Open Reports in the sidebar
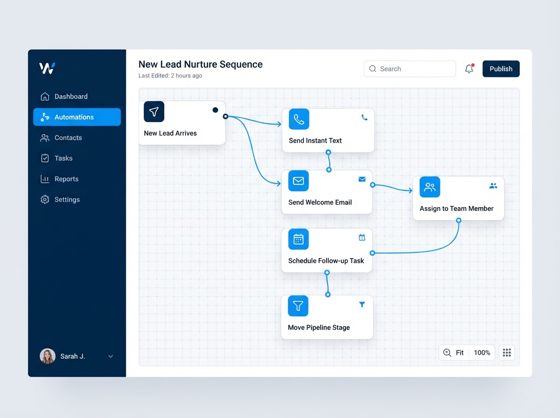This screenshot has width=560, height=418. click(77, 179)
